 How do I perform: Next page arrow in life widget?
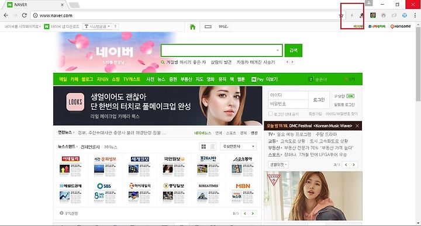coord(354,165)
